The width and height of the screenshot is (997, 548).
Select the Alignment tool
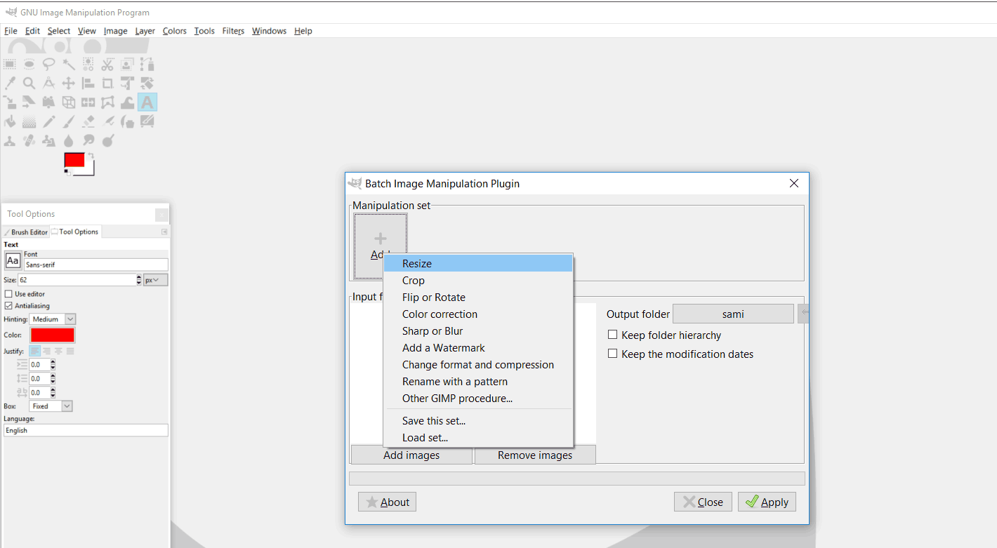(x=88, y=83)
